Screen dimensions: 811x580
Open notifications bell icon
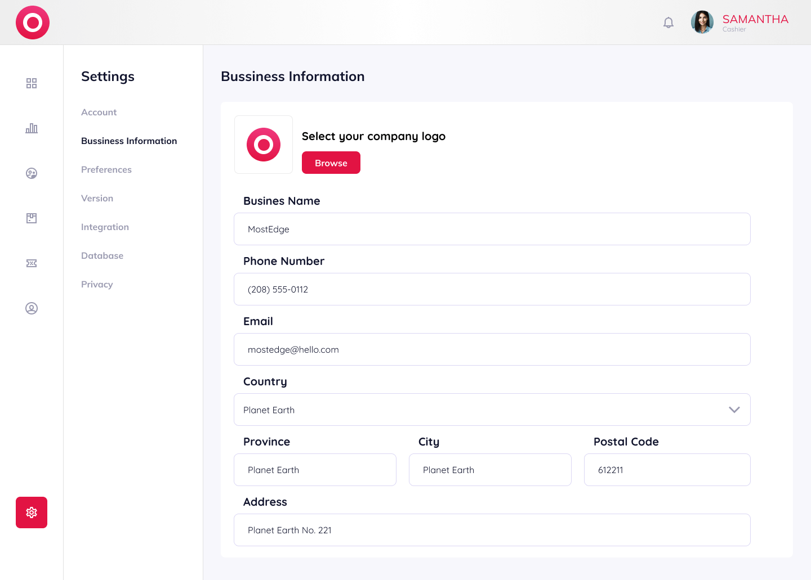click(x=669, y=23)
